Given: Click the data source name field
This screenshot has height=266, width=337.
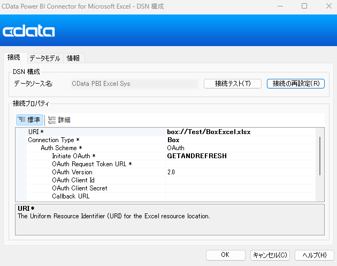Looking at the screenshot, I should tap(134, 84).
